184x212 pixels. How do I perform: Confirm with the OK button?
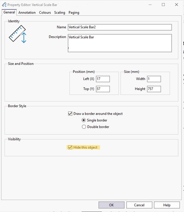pos(111,205)
